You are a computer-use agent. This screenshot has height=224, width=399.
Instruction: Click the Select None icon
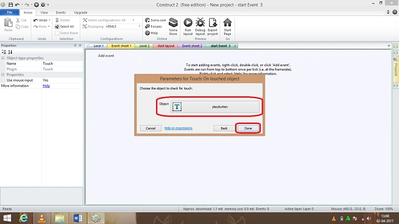(57, 33)
